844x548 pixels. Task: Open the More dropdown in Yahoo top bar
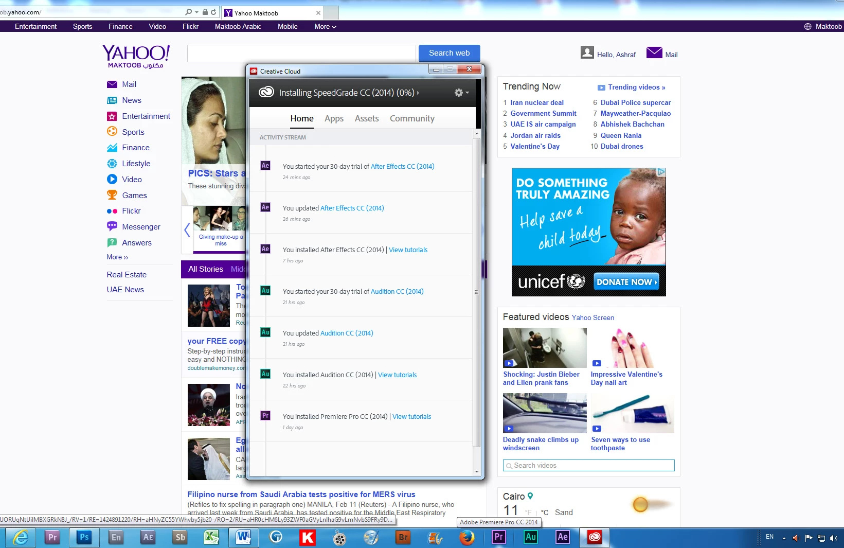(325, 27)
